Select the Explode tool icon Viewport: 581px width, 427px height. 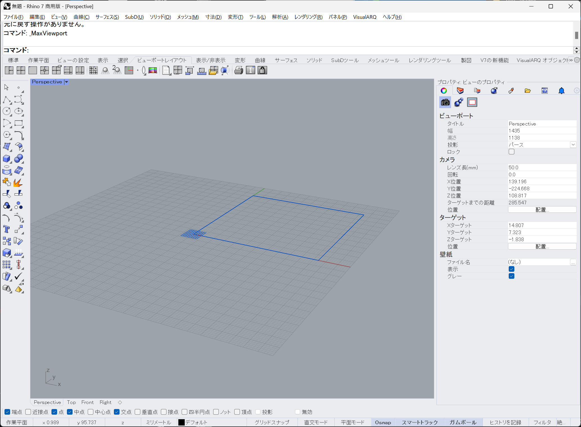click(x=18, y=182)
